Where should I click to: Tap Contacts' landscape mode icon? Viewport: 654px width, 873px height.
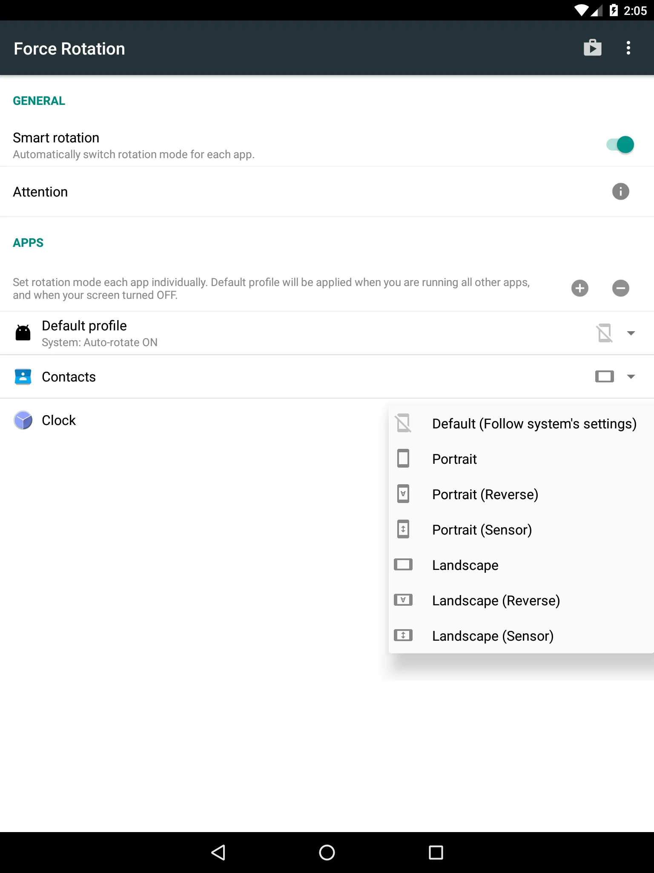point(605,376)
